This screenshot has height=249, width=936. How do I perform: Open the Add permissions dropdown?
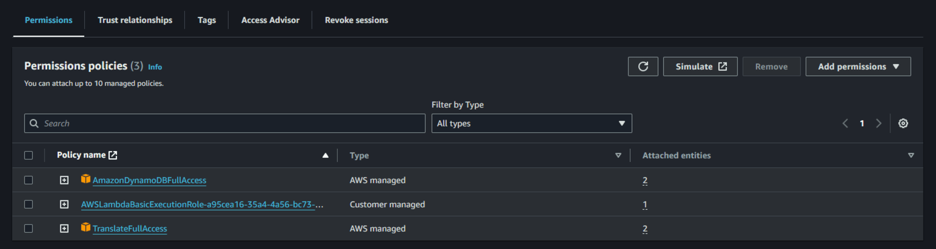click(x=858, y=67)
